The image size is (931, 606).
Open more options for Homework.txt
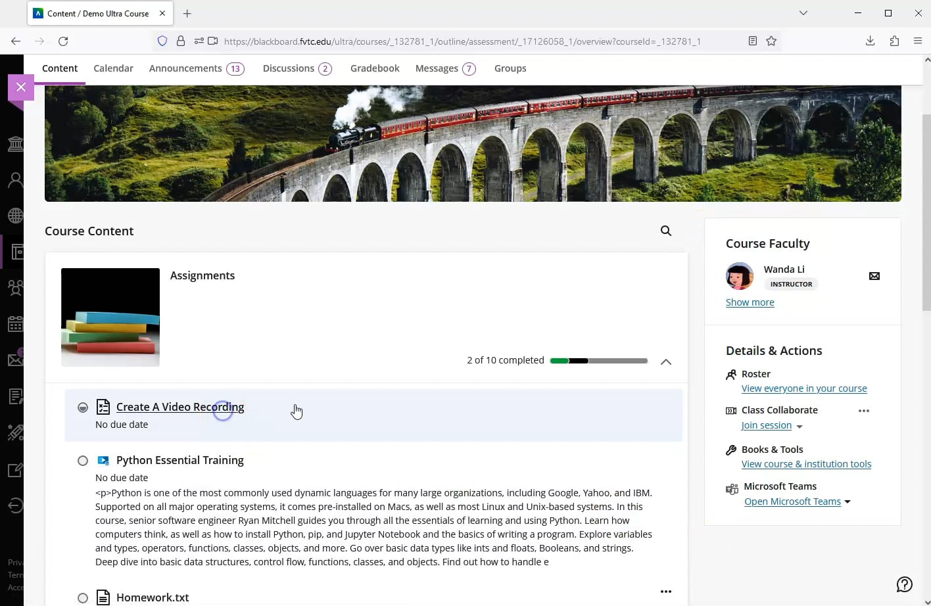point(666,592)
